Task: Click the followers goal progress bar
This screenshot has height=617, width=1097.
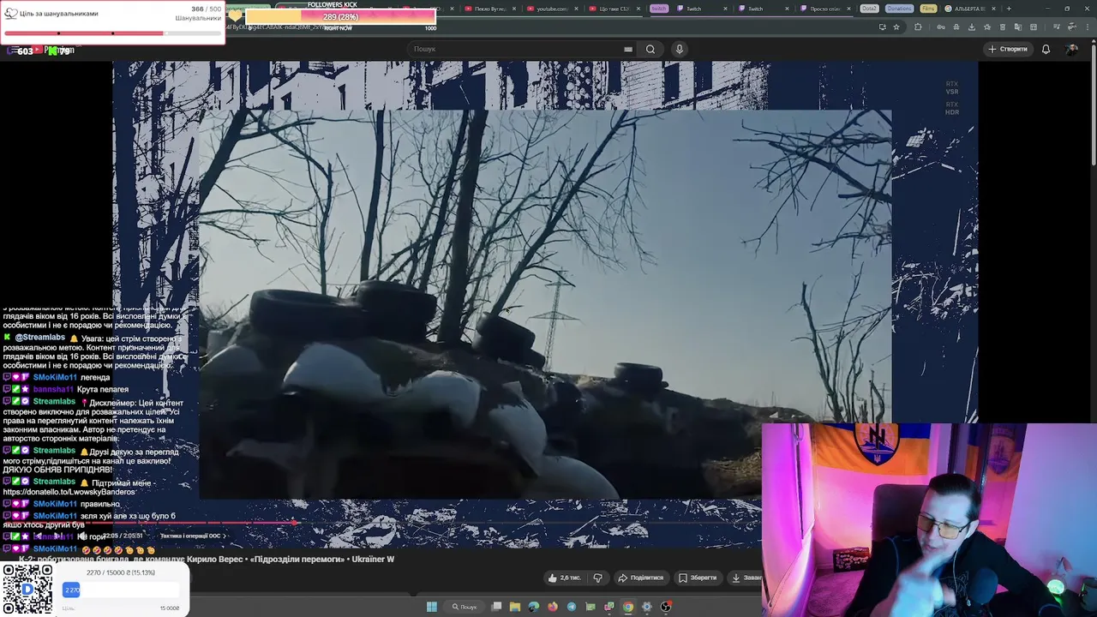Action: pos(340,17)
